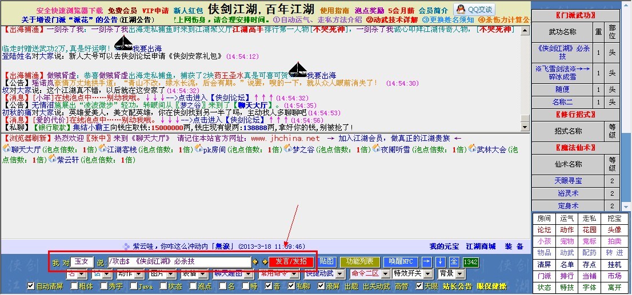The width and height of the screenshot is (632, 295).
Task: Toggle the 天眼 checkbox
Action: click(421, 286)
